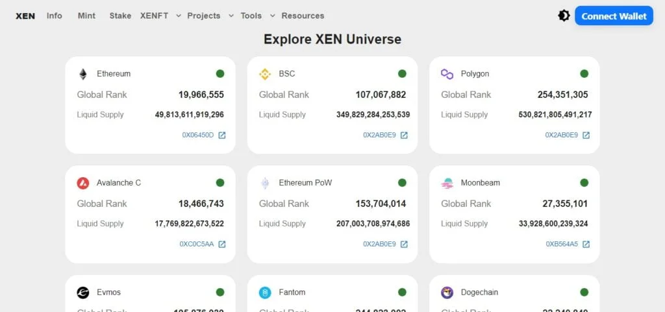Click the green status dot on Fantom card
Viewport: 665px width, 312px height.
click(402, 292)
